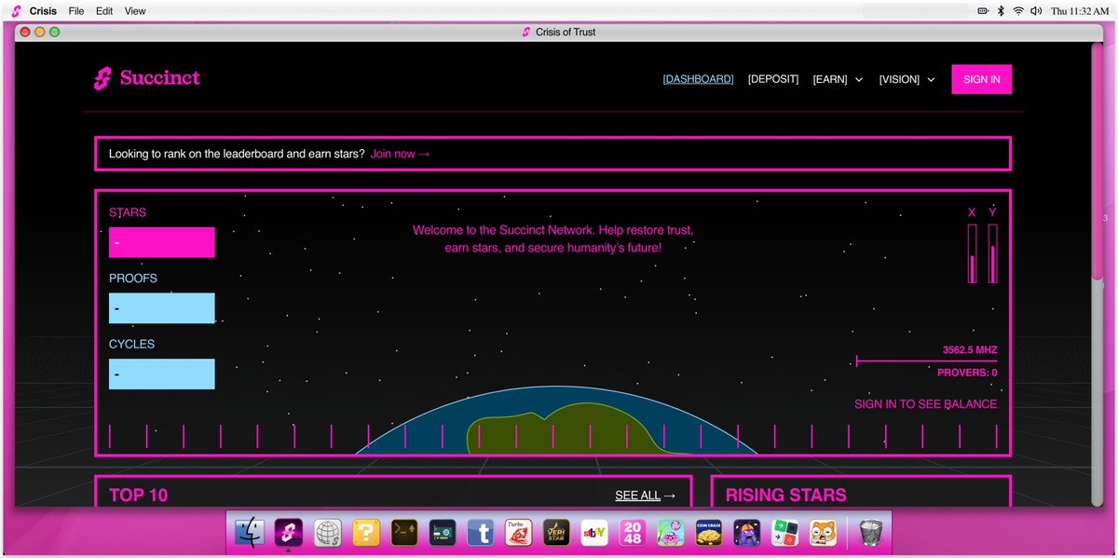Screen dimensions: 1118x558
Task: Click the 'Welcome to the Succinct Network' message
Action: 553,238
